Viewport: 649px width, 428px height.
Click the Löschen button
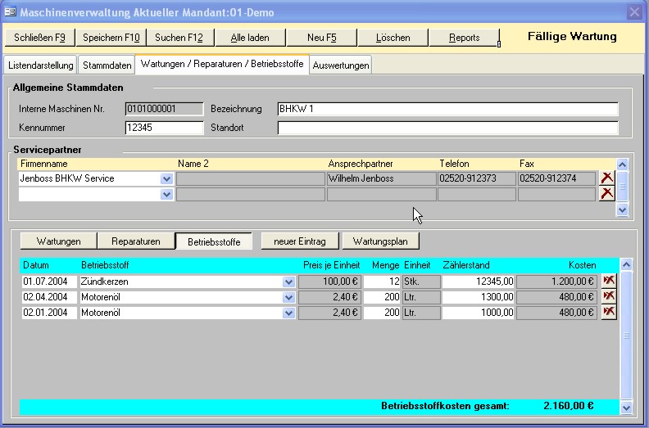coord(393,38)
